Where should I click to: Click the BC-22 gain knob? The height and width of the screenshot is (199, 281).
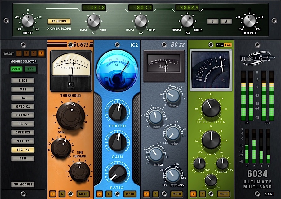pos(156,117)
